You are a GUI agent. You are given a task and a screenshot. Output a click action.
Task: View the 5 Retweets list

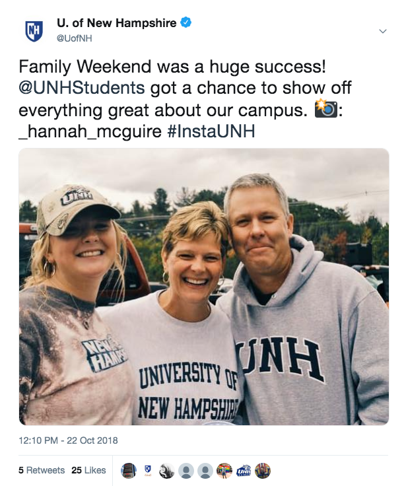(42, 470)
